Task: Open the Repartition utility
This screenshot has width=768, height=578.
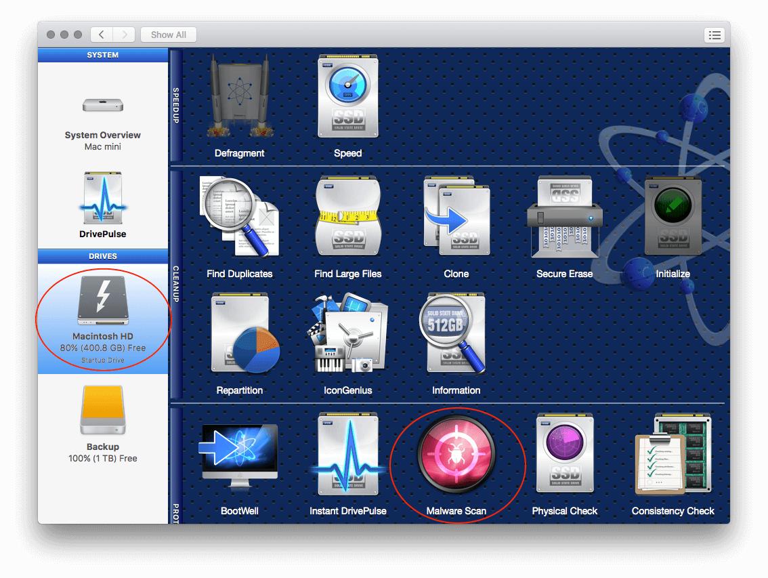Action: (240, 333)
